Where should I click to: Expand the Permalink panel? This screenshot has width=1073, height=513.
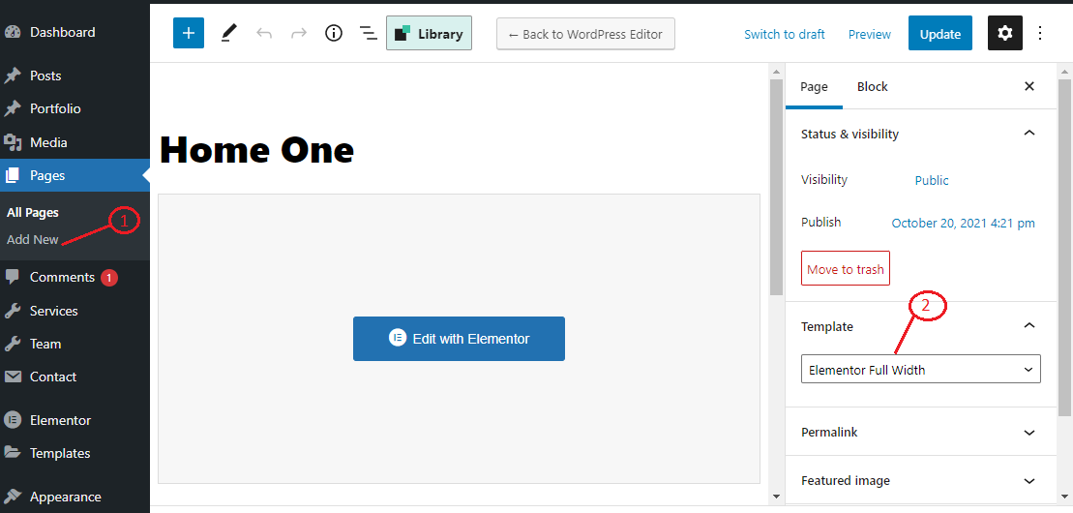tap(920, 432)
